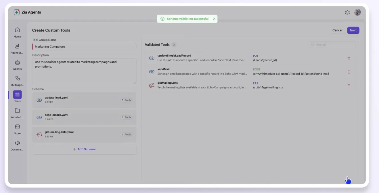Viewport: 379px width, 193px height.
Task: Click the link icon beside sendMail
Action: click(x=152, y=72)
